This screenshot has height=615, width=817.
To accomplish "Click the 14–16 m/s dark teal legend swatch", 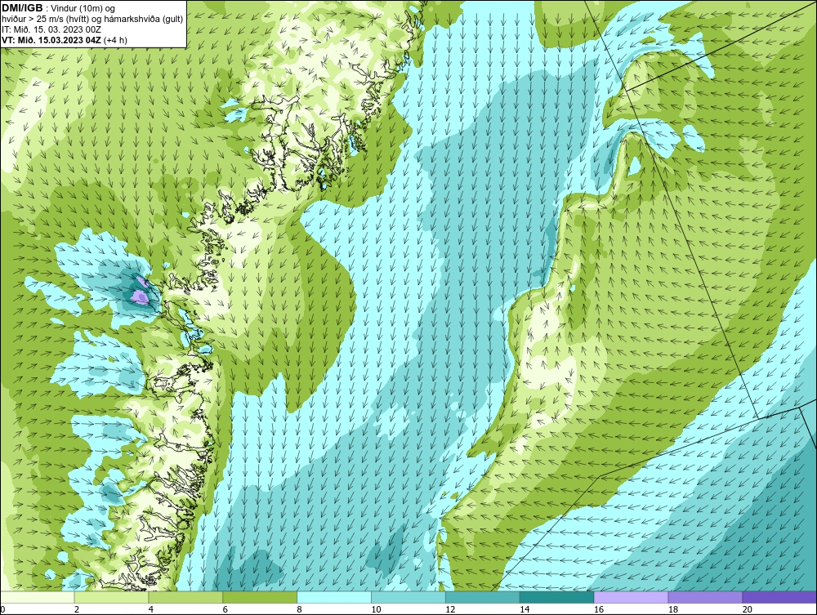I will (557, 597).
